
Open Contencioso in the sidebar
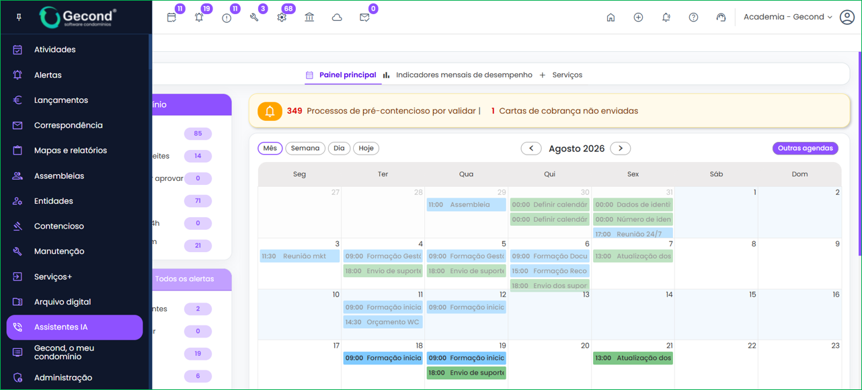point(75,227)
